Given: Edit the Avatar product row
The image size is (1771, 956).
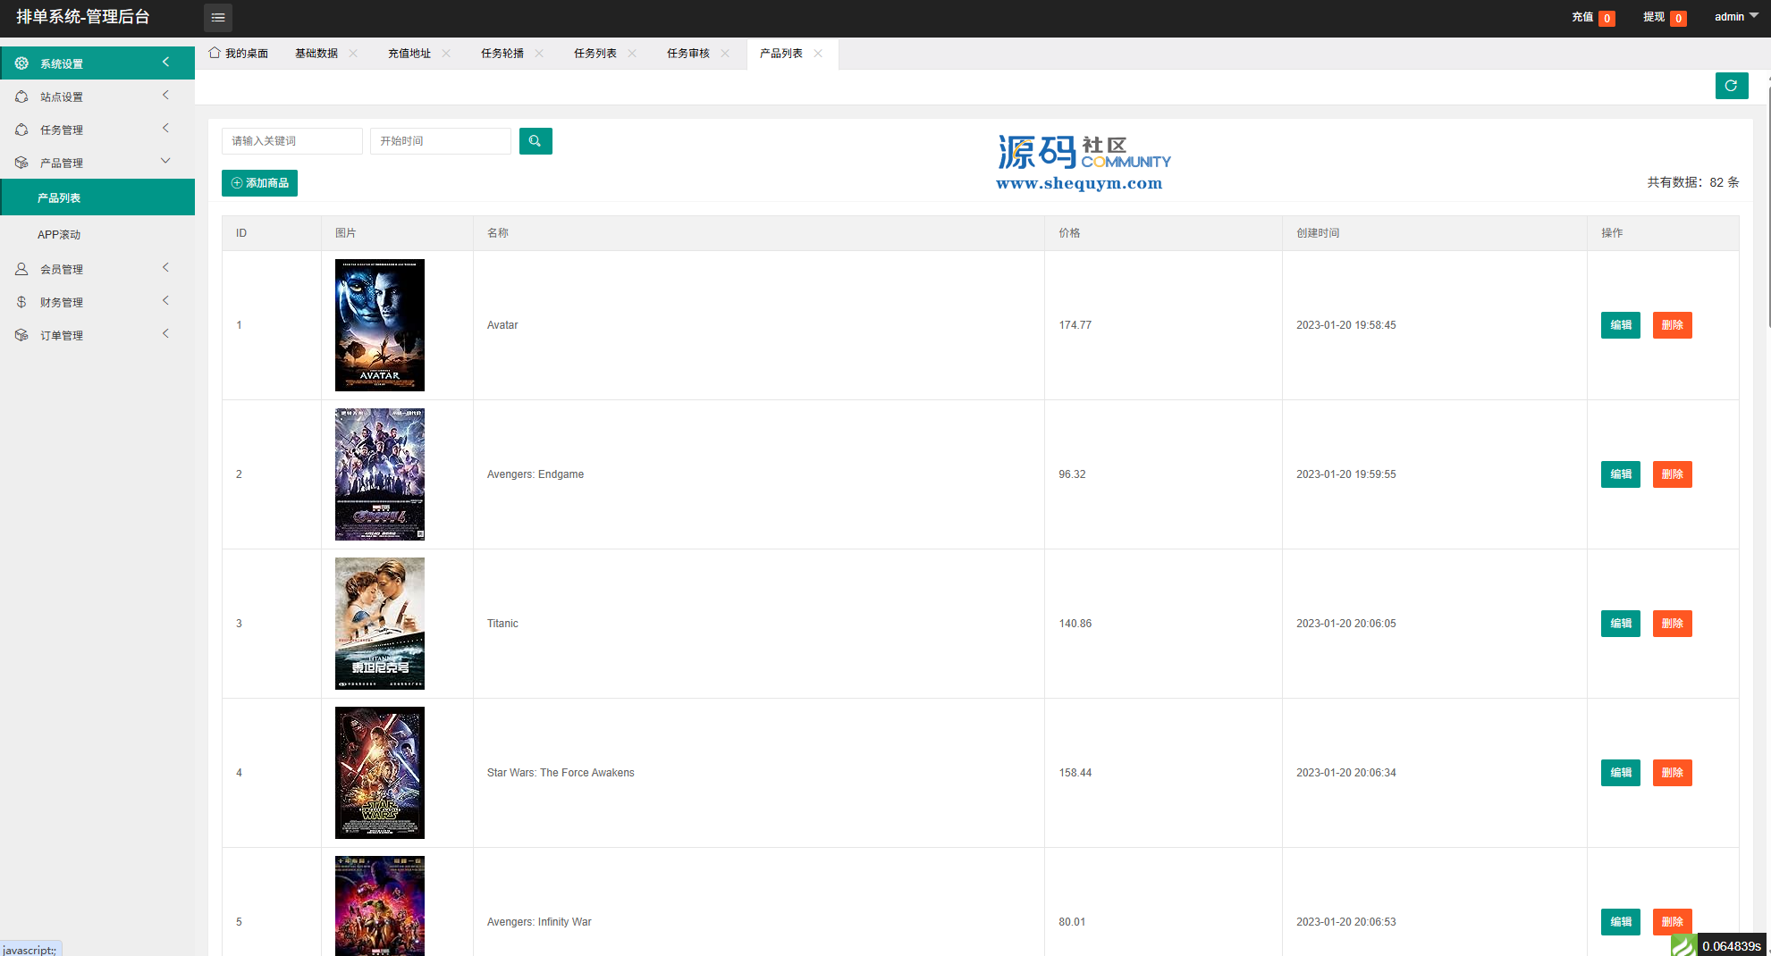Looking at the screenshot, I should tap(1620, 325).
